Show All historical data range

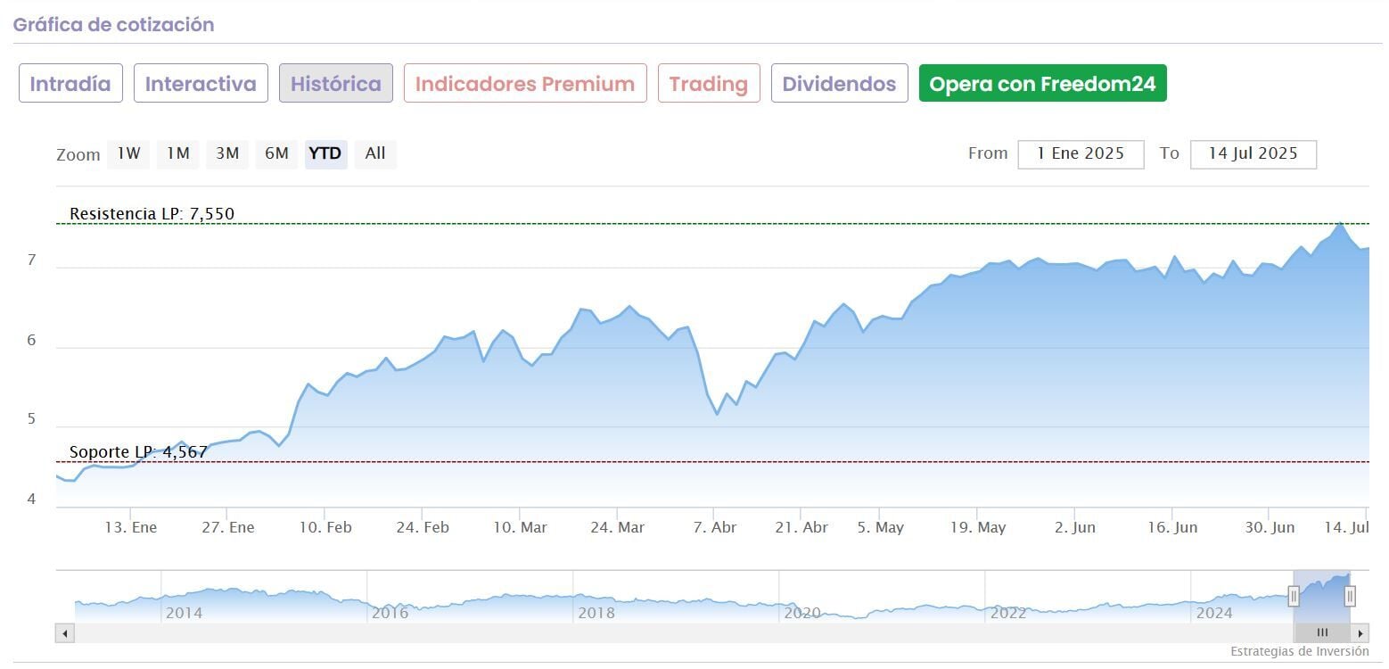(x=375, y=153)
